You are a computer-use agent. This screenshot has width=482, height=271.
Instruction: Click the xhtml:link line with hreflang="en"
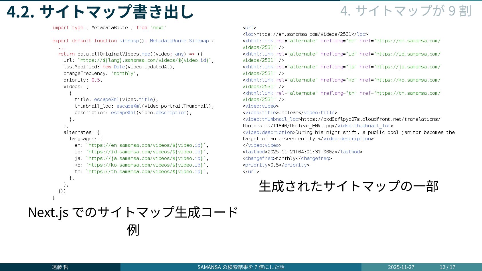click(341, 44)
